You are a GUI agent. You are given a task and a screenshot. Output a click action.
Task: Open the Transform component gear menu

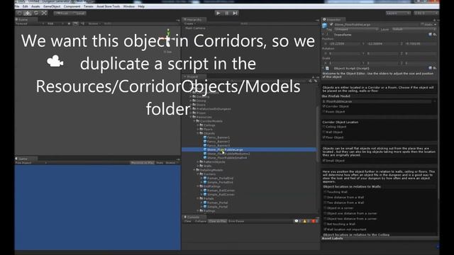tap(435, 35)
